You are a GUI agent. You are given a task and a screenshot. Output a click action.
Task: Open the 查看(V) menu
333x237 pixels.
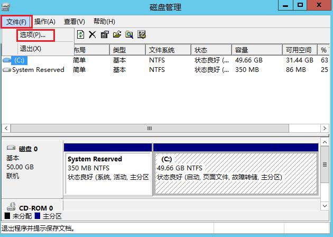tap(75, 22)
